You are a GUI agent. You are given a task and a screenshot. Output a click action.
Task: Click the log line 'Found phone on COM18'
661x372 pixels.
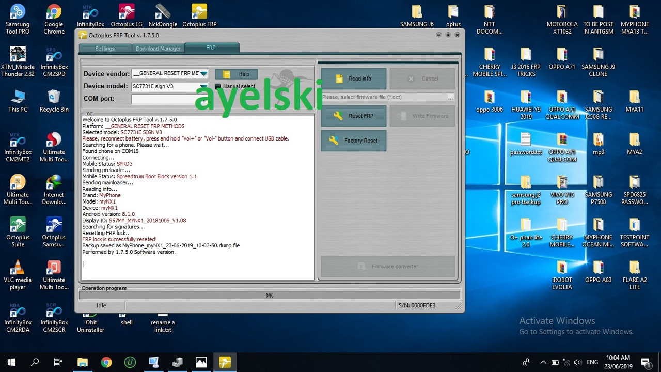pos(111,151)
